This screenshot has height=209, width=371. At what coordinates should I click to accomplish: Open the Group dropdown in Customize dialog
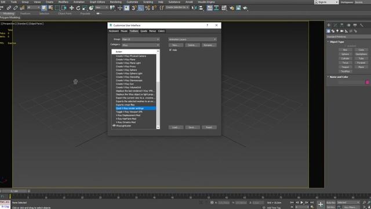click(x=140, y=39)
